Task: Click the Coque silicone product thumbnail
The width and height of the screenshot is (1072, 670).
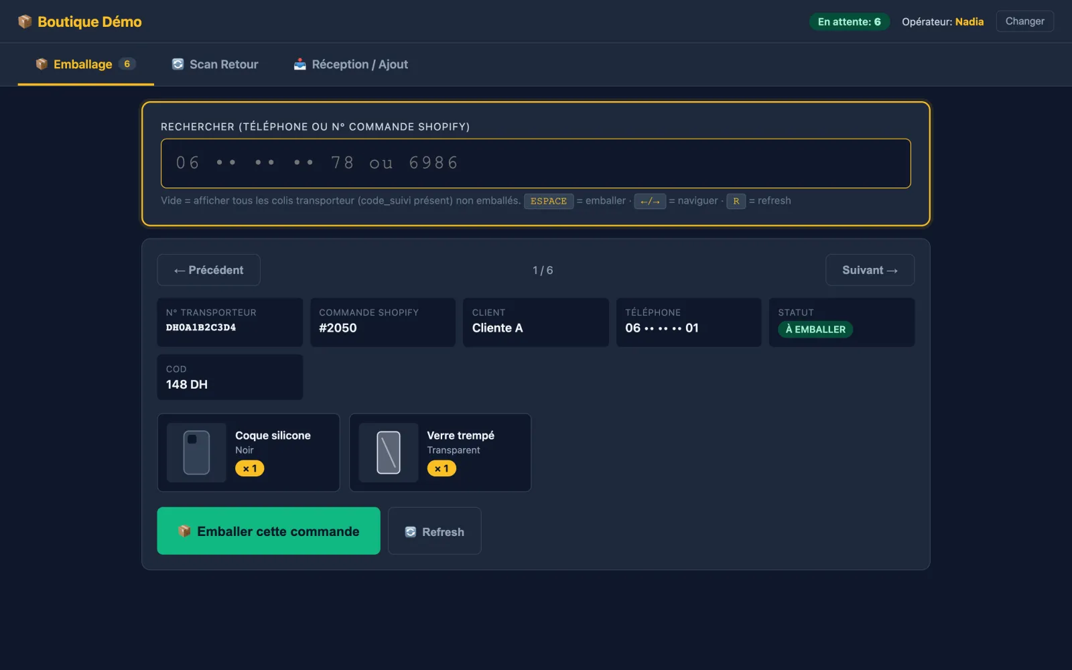Action: click(x=196, y=452)
